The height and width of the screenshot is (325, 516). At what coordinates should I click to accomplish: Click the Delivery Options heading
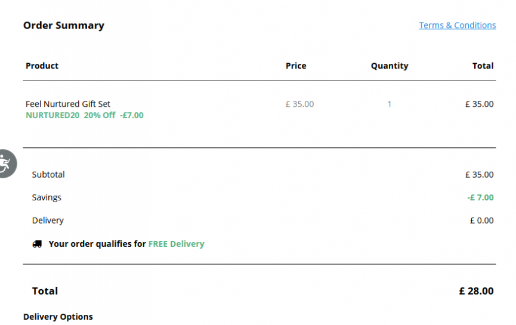58,317
